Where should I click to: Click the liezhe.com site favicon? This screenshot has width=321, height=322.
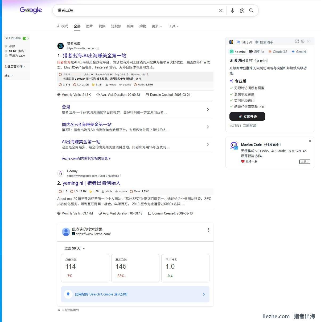pos(60,46)
